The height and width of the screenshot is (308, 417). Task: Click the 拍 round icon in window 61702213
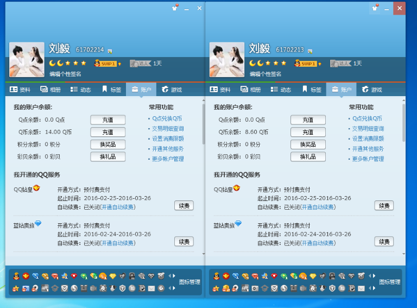coord(342,288)
